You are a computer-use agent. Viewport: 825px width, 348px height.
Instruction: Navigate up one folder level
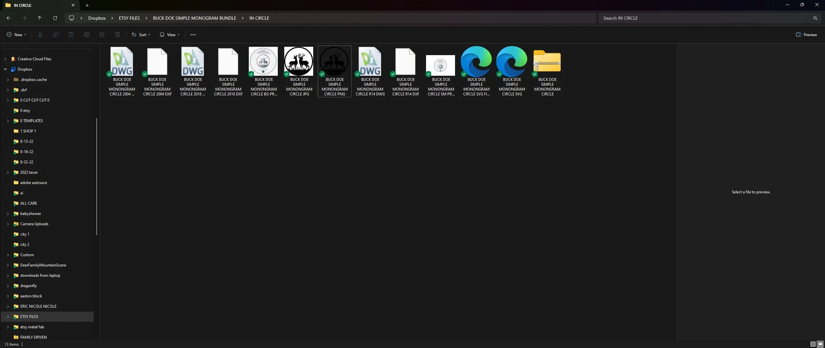pos(39,18)
